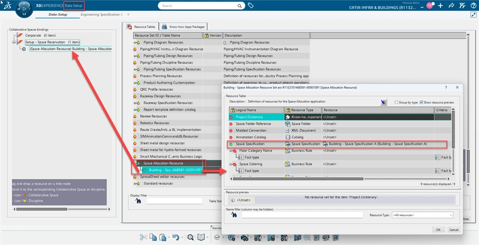Open the communities figure icon in top bar
Screen dimensions: 479x245
[x=462, y=5]
